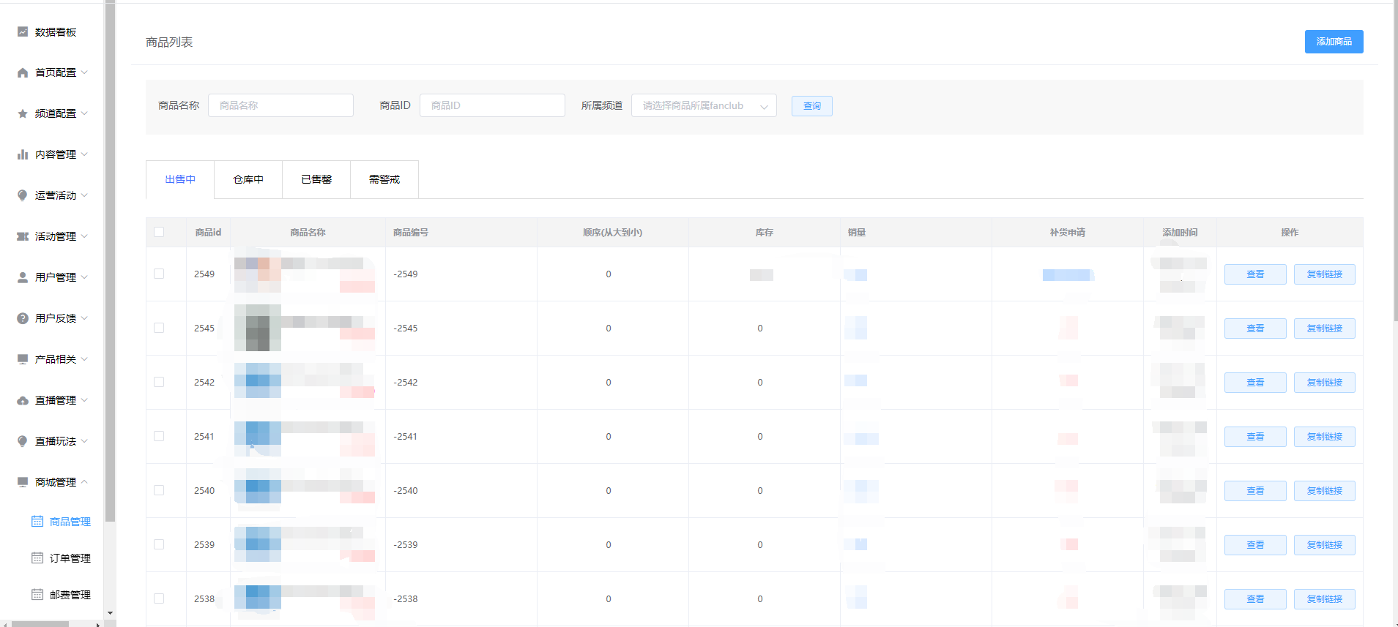The image size is (1398, 627).
Task: Click the sidebar horizontal scrollbar
Action: pos(40,624)
